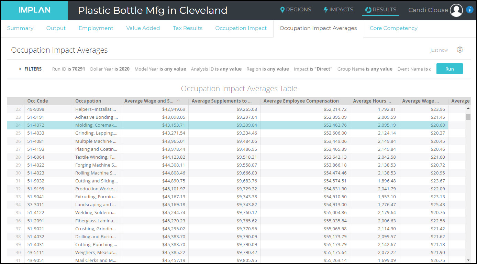This screenshot has width=477, height=264.
Task: Expand the FILTERS section
Action: coord(30,69)
